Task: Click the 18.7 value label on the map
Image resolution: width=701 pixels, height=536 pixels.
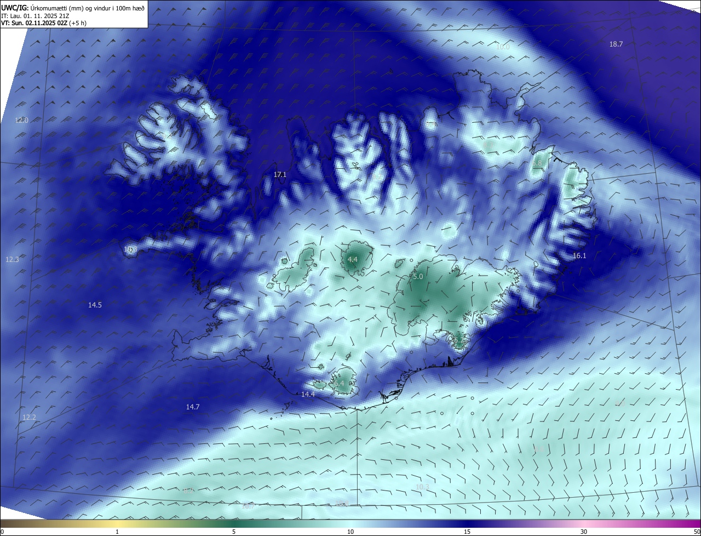Action: coord(616,44)
